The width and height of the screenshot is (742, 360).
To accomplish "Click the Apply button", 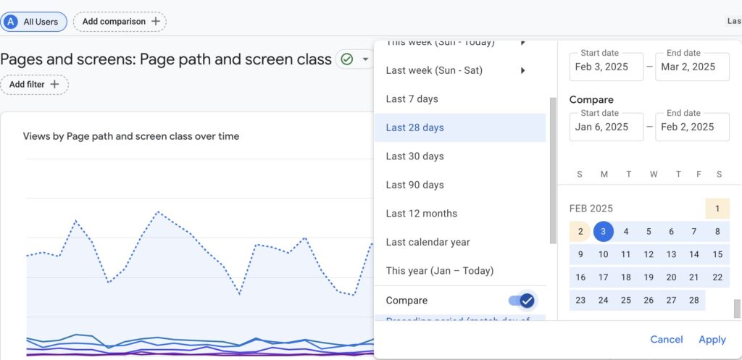I will click(x=712, y=340).
